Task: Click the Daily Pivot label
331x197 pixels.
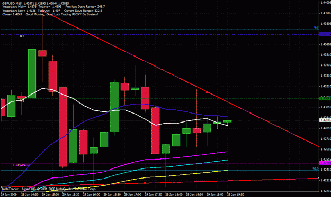Action: pyautogui.click(x=21, y=165)
